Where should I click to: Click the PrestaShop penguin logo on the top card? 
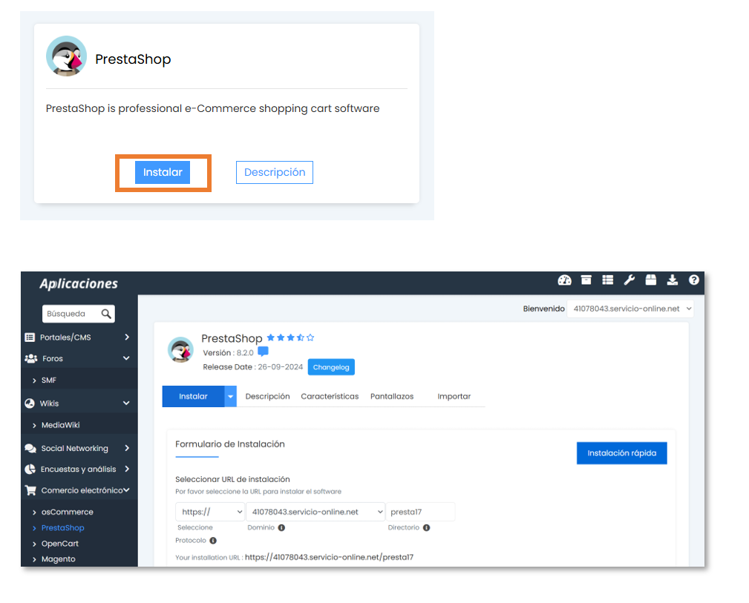66,56
